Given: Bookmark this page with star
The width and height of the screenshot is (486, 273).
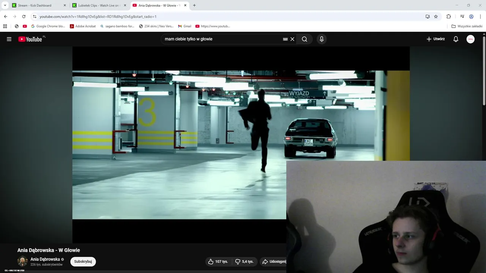Looking at the screenshot, I should point(436,17).
